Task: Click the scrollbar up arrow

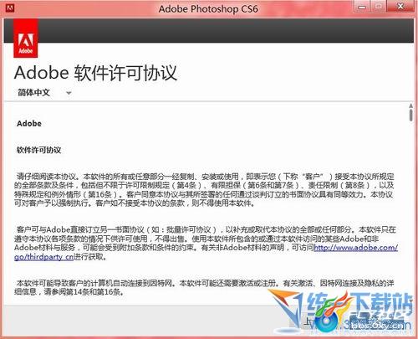Action: pyautogui.click(x=410, y=105)
